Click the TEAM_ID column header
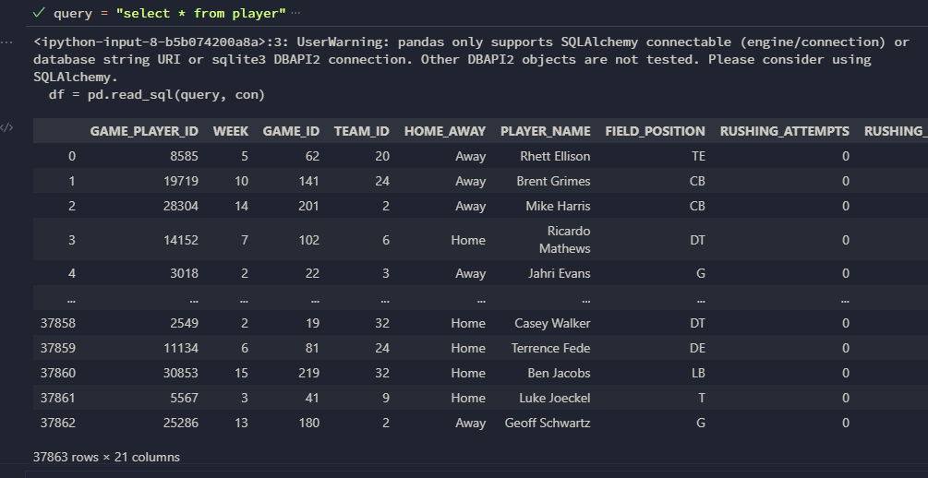The image size is (928, 478). point(361,131)
